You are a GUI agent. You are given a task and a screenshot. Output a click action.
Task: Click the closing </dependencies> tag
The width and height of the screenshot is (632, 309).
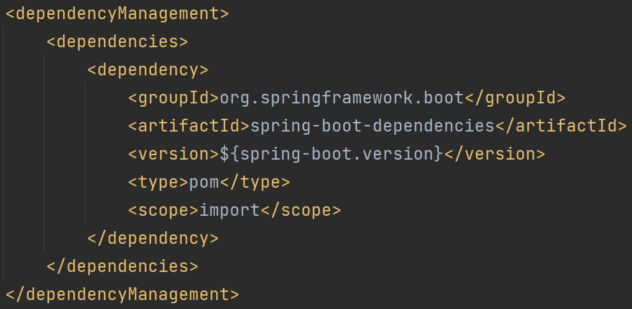point(122,267)
